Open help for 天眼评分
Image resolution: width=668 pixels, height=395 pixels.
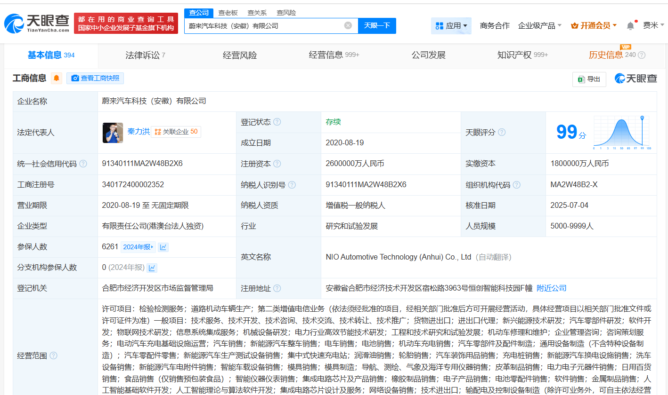(502, 133)
